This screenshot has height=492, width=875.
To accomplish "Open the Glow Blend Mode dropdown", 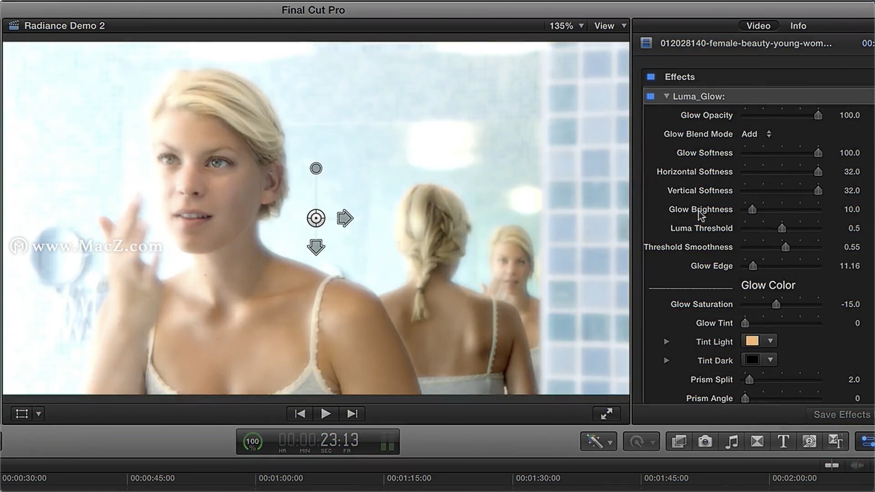I will [x=757, y=134].
